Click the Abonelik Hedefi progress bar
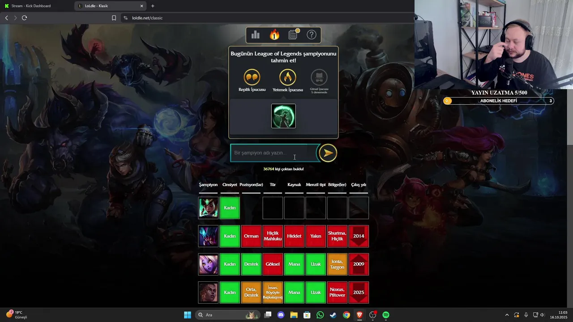 coord(499,101)
